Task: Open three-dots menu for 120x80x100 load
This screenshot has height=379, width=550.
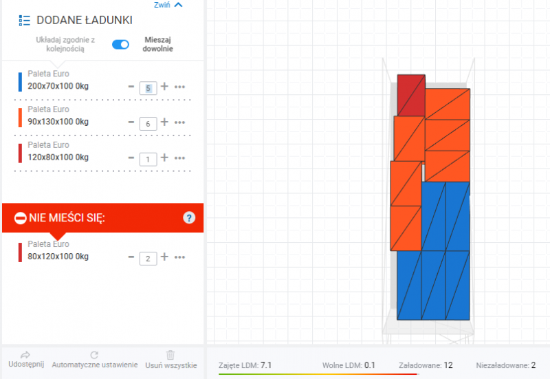Action: point(180,158)
